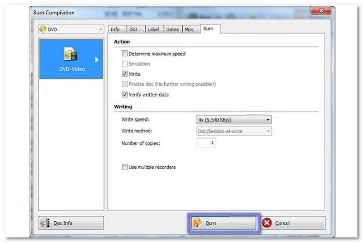Image resolution: width=363 pixels, height=243 pixels.
Task: Click the DVD disc icon in selector
Action: (43, 29)
